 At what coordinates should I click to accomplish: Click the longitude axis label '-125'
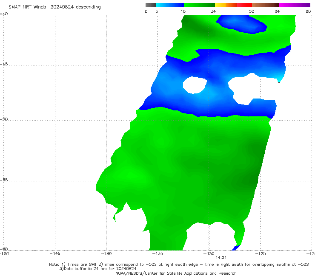tap(260, 253)
